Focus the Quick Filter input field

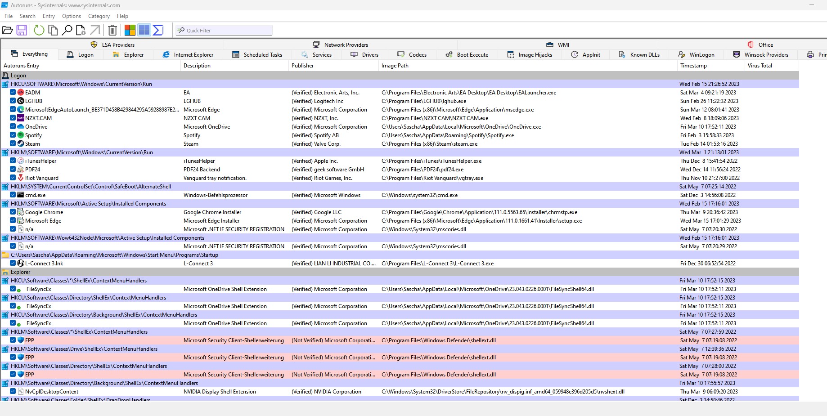[x=224, y=31]
